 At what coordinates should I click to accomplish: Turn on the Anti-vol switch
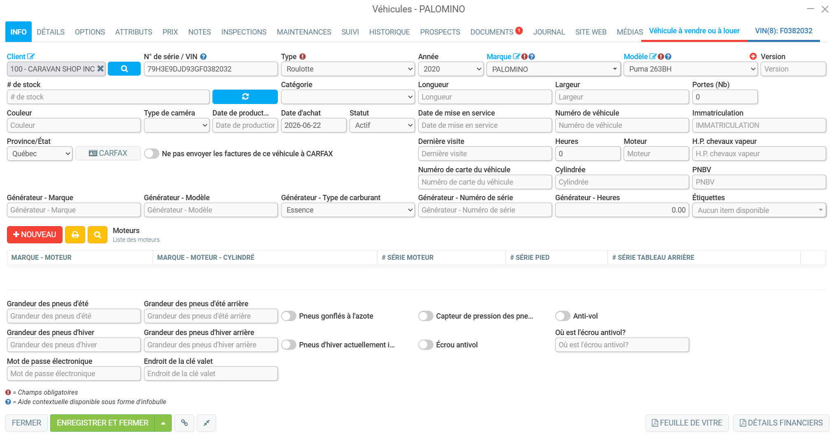(563, 316)
